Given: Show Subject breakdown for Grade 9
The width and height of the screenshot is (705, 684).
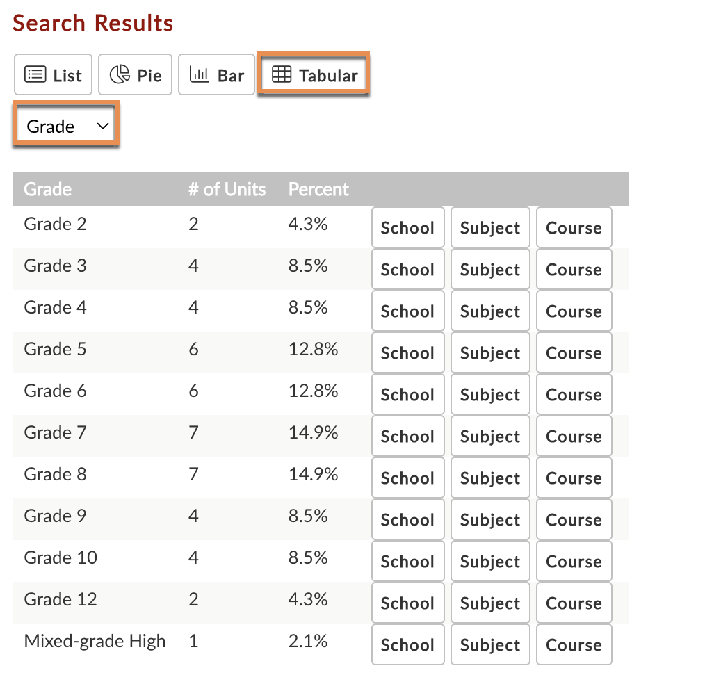Looking at the screenshot, I should (x=490, y=520).
